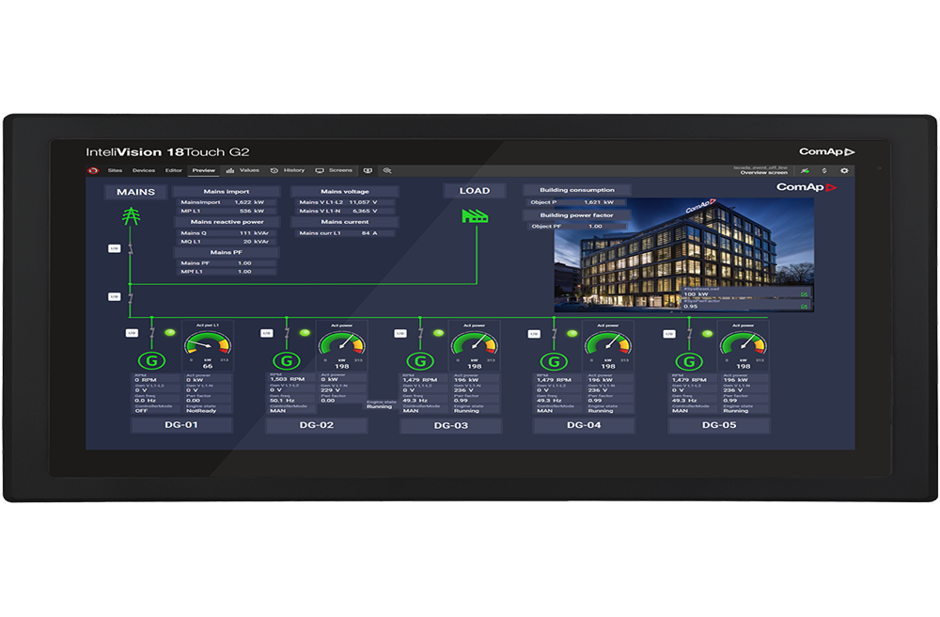
Task: Select the DG-03 generator G symbol
Action: (419, 361)
